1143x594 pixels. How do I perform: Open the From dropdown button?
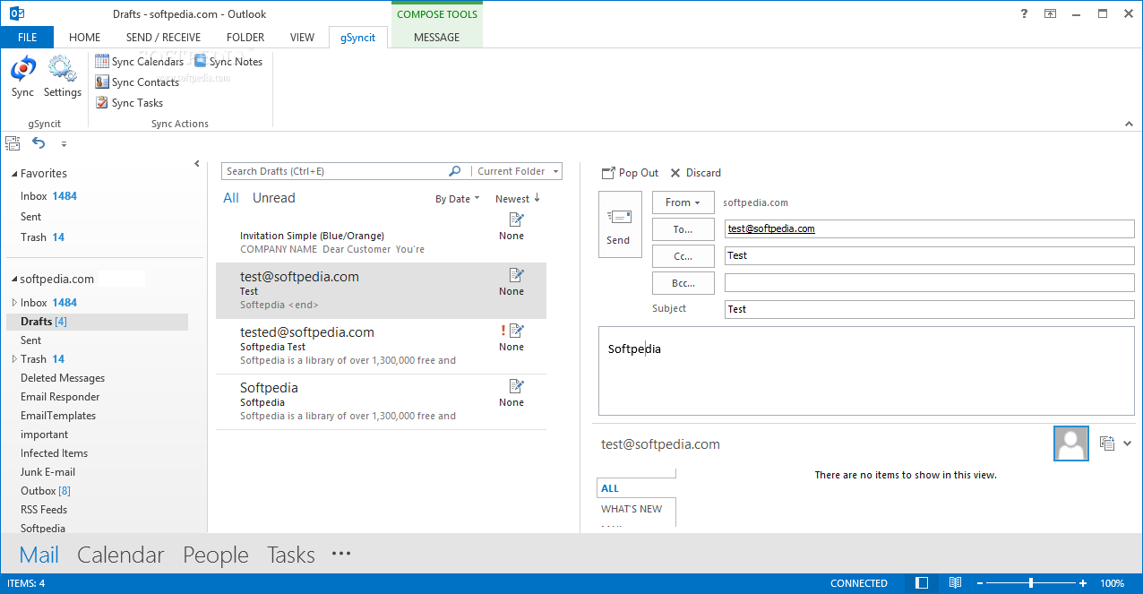pyautogui.click(x=683, y=202)
